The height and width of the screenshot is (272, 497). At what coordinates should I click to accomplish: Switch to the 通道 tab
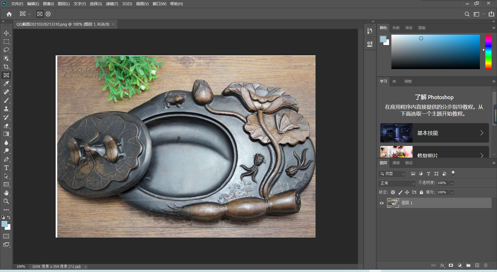[x=396, y=163]
